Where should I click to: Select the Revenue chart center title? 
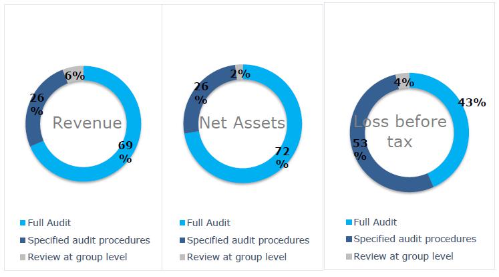pos(88,123)
